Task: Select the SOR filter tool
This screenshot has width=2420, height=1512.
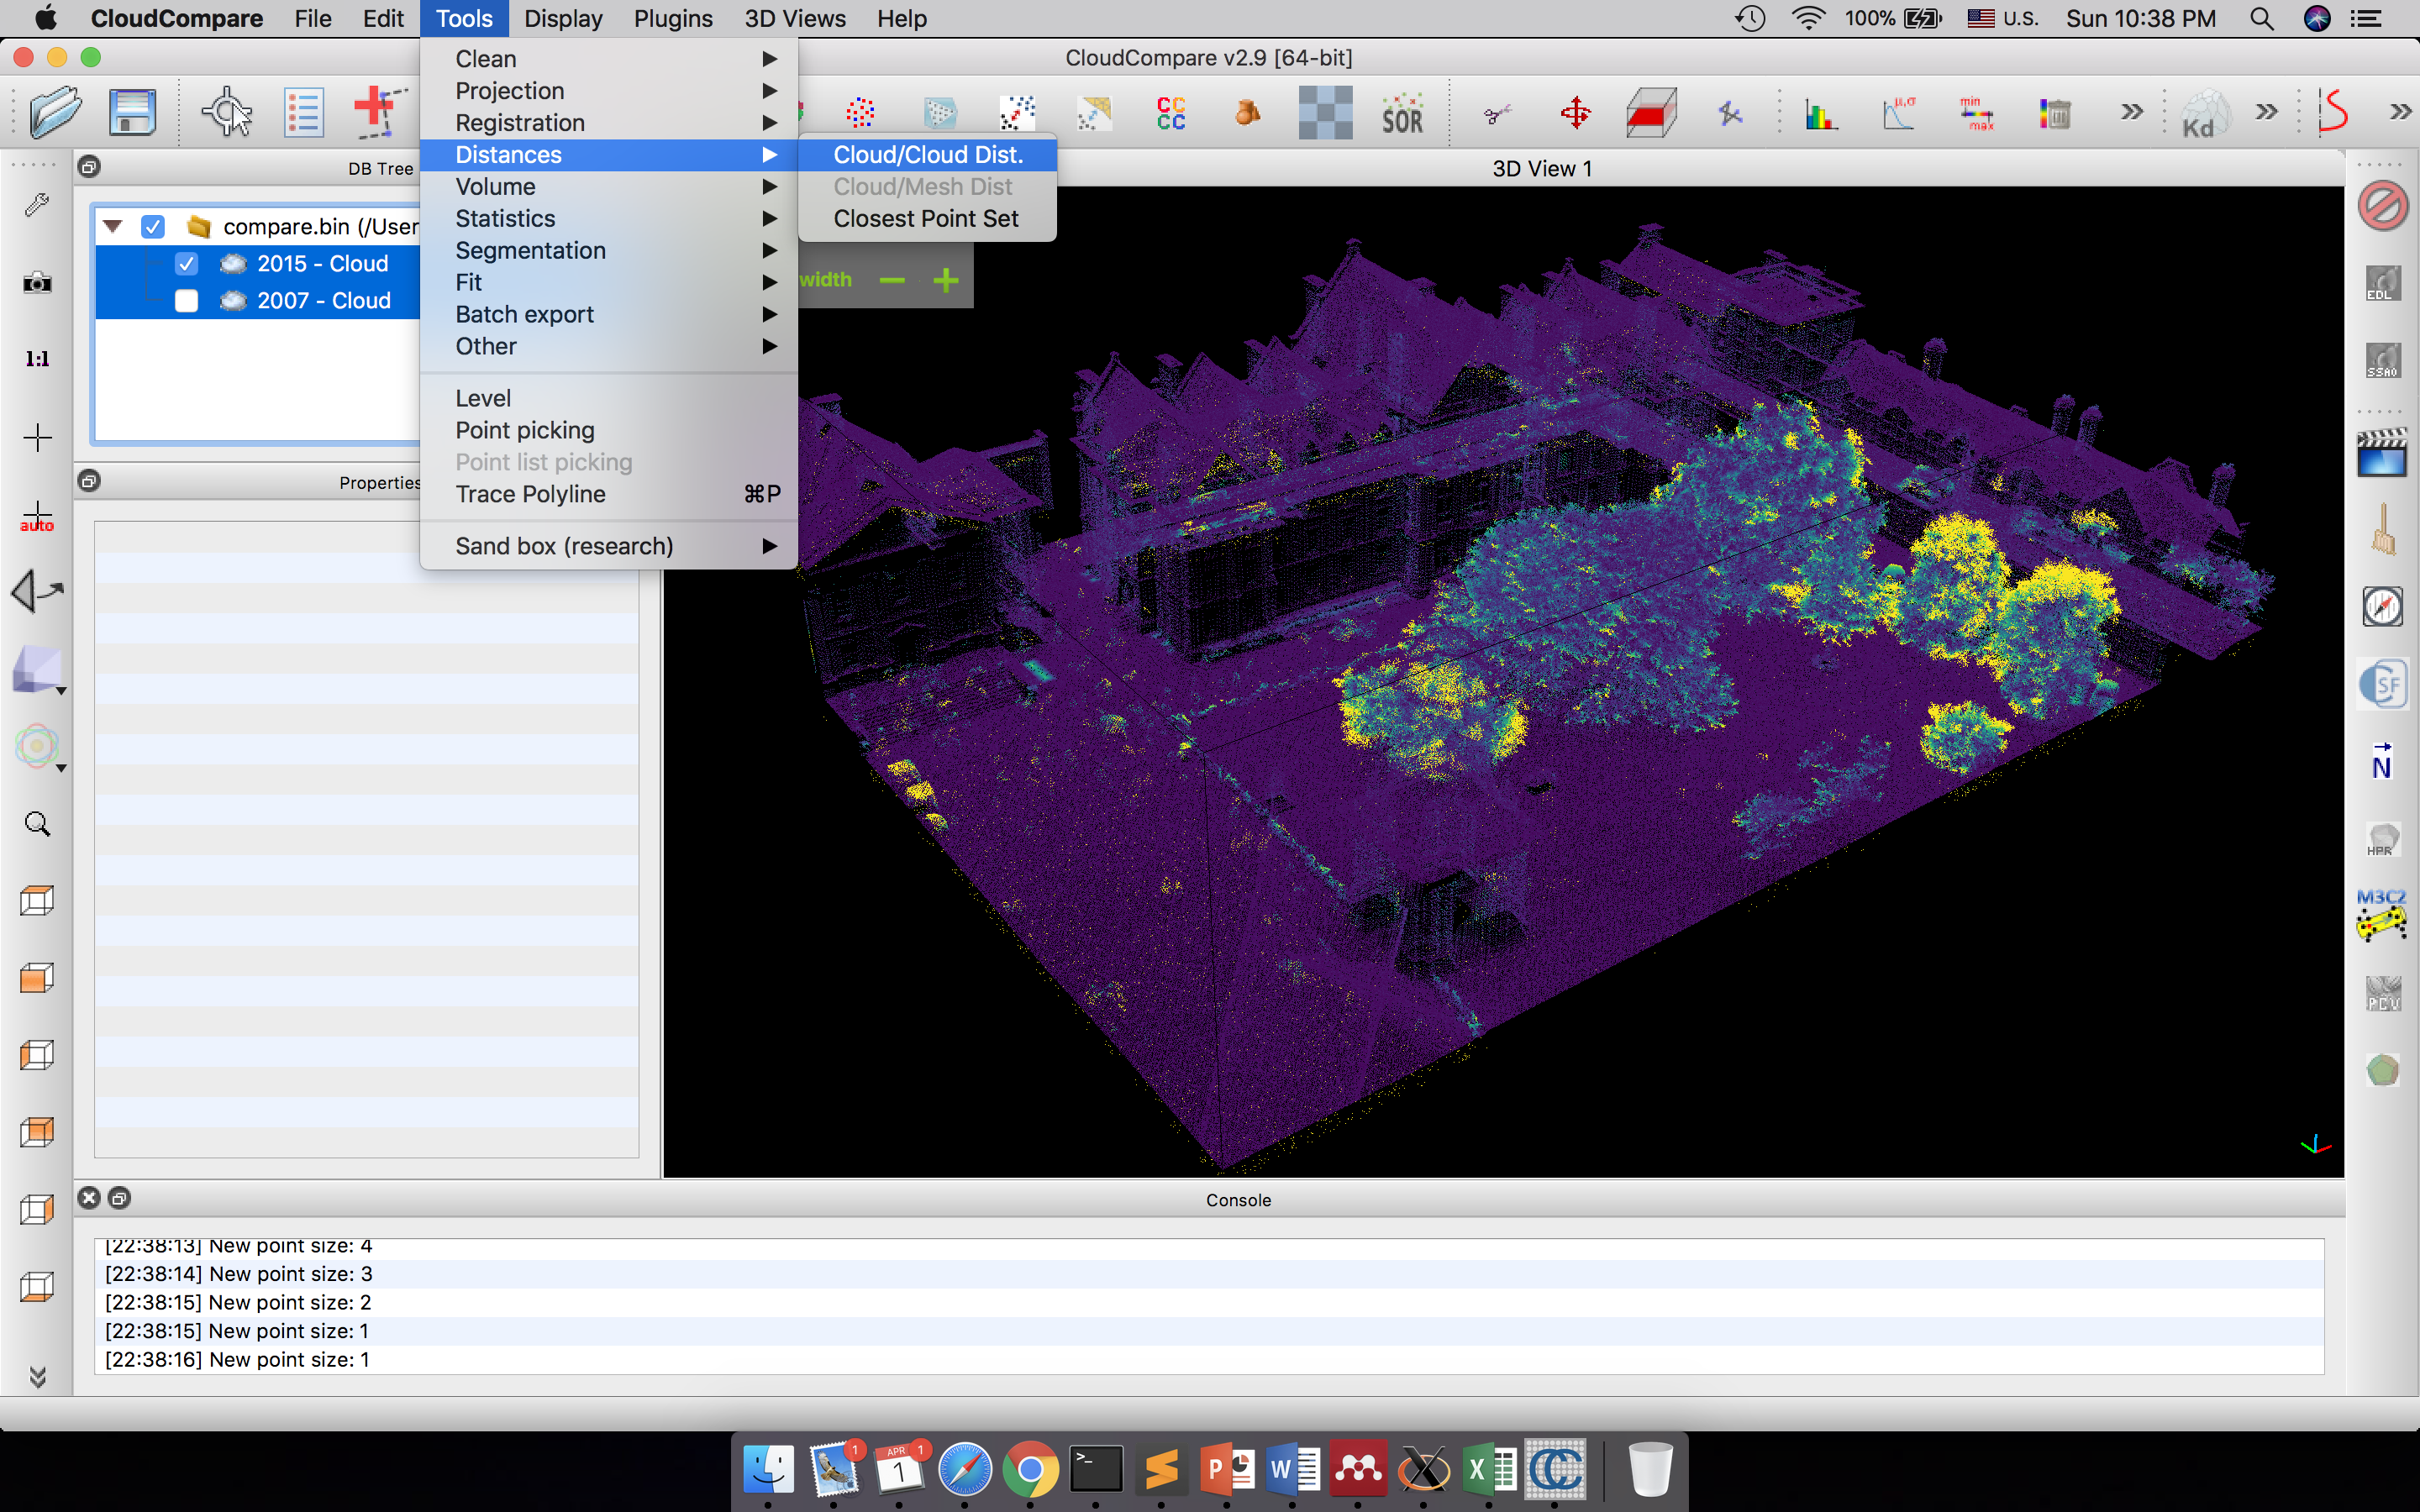Action: click(x=1402, y=114)
